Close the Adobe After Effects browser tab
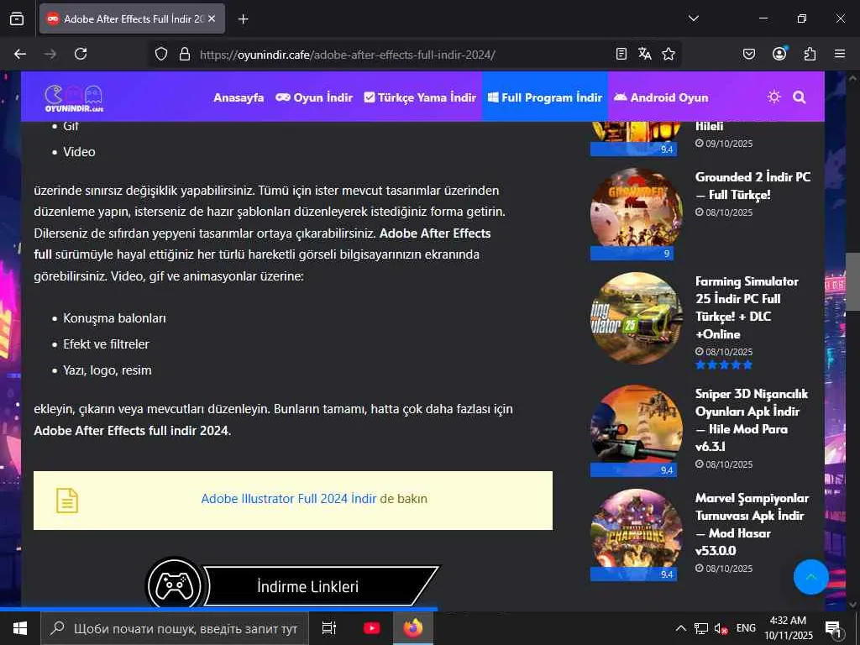This screenshot has width=860, height=645. point(212,18)
